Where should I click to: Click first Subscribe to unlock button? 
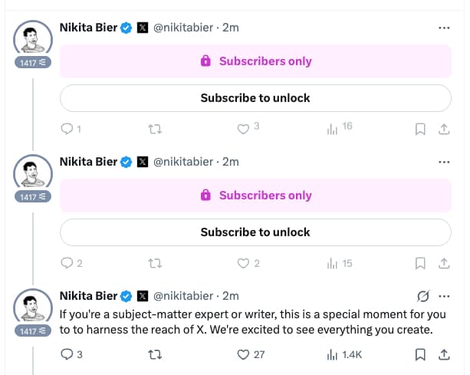pos(255,98)
